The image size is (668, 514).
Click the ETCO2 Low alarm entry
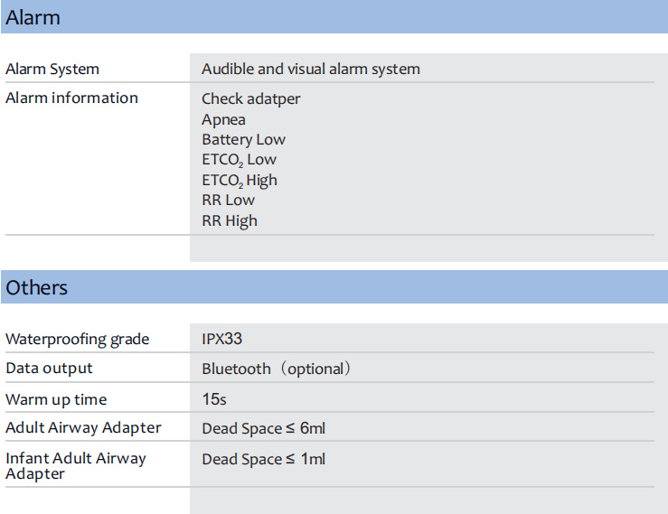[x=239, y=160]
